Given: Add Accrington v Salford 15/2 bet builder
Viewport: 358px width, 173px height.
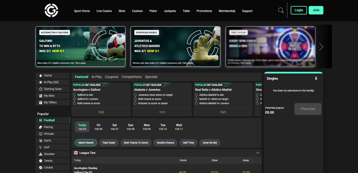Looking at the screenshot, I should pyautogui.click(x=101, y=112).
